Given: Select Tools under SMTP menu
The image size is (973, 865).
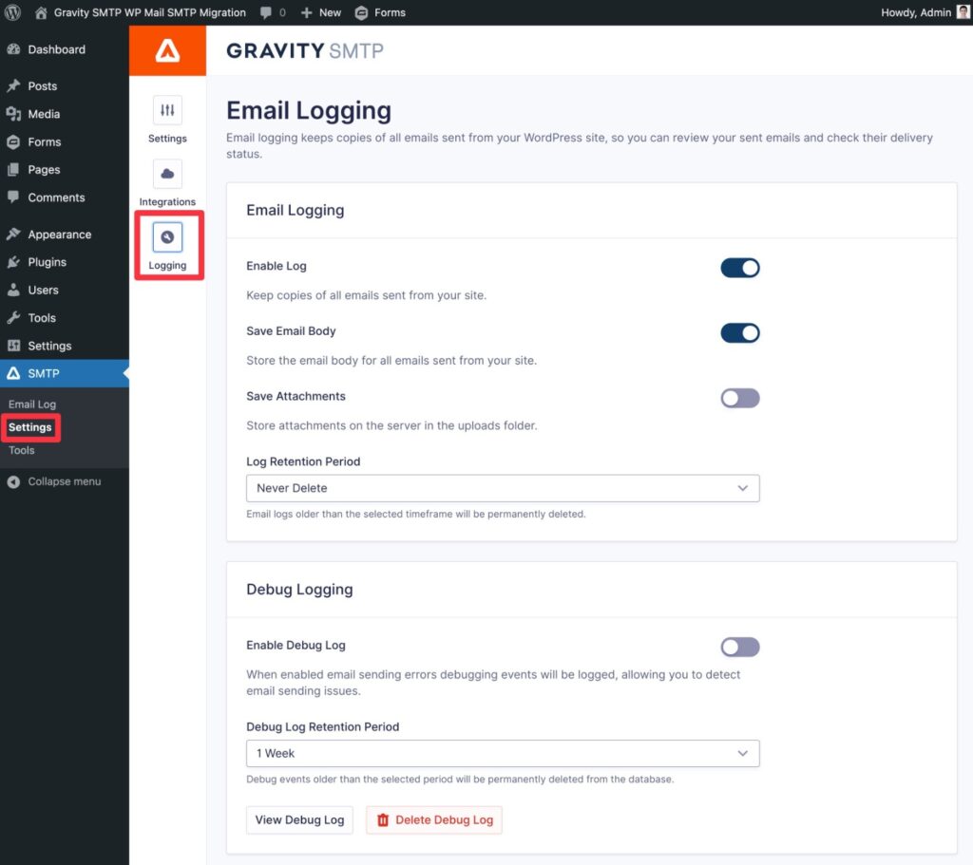Looking at the screenshot, I should click(22, 450).
